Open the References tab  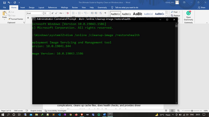coord(52,8)
